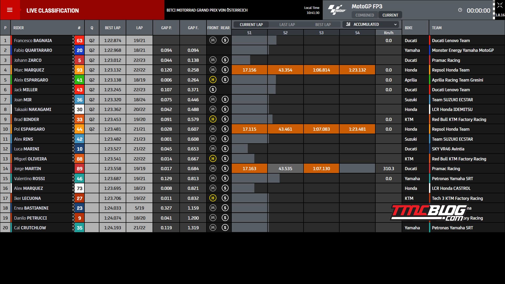This screenshot has height=284, width=505.
Task: Click Aleix Espargaro's front tyre H icon
Action: click(213, 80)
